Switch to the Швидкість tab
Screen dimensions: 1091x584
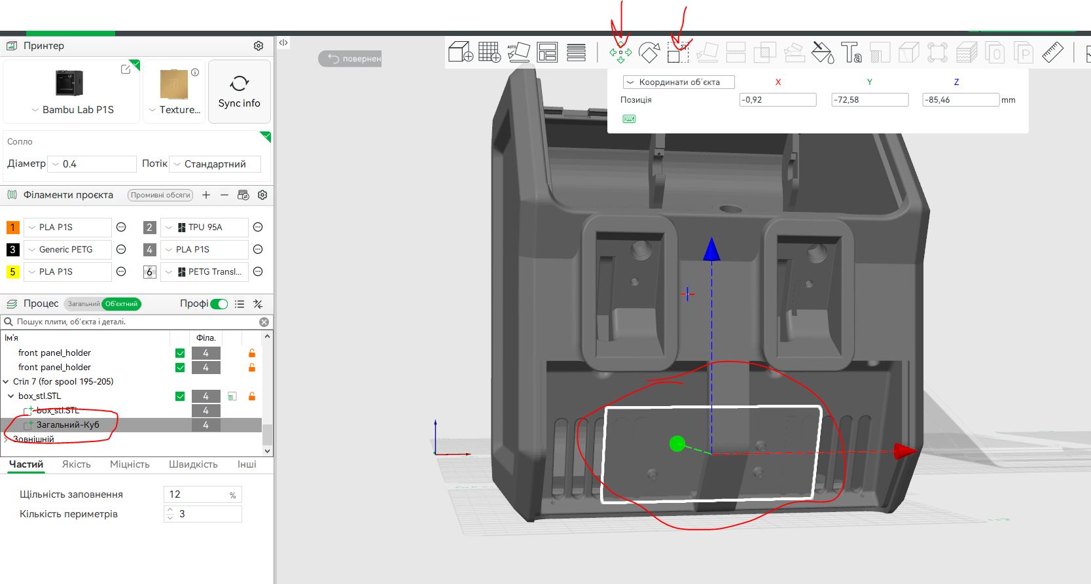click(193, 464)
